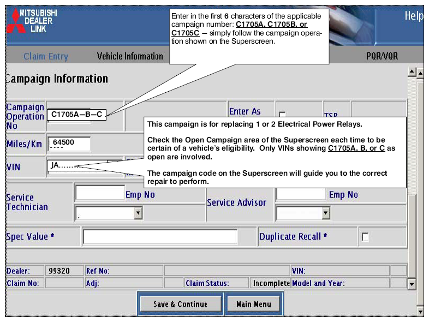Viewport: 429px width, 322px height.
Task: Switch to the Claim Entry tab
Action: point(46,56)
